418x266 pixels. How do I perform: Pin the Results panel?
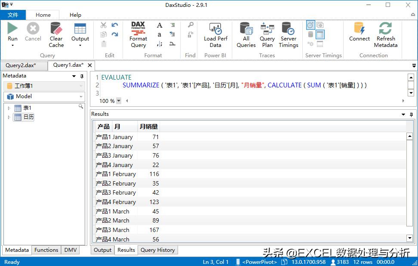coord(412,114)
